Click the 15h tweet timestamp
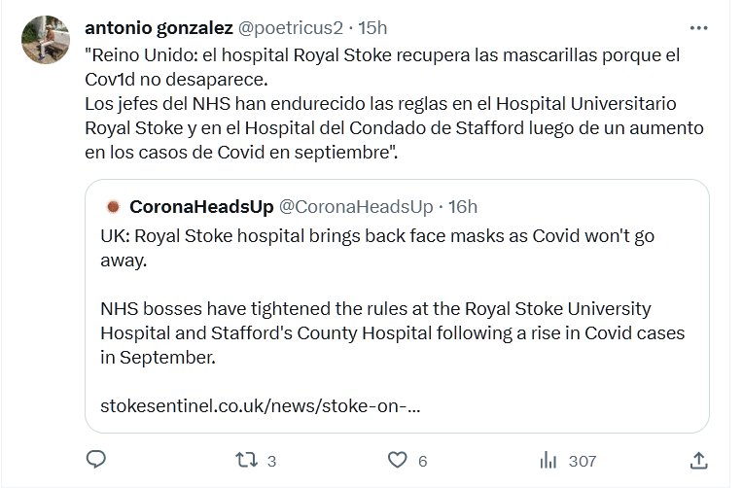 [372, 27]
